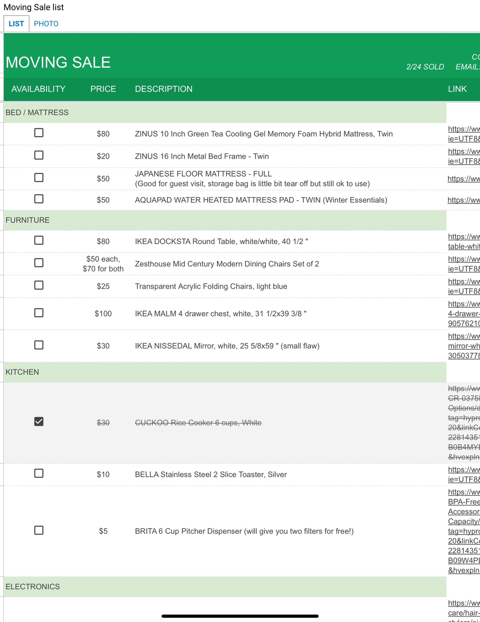The width and height of the screenshot is (480, 622).
Task: Check the BRITA Pitcher Dispenser box
Action: point(39,530)
